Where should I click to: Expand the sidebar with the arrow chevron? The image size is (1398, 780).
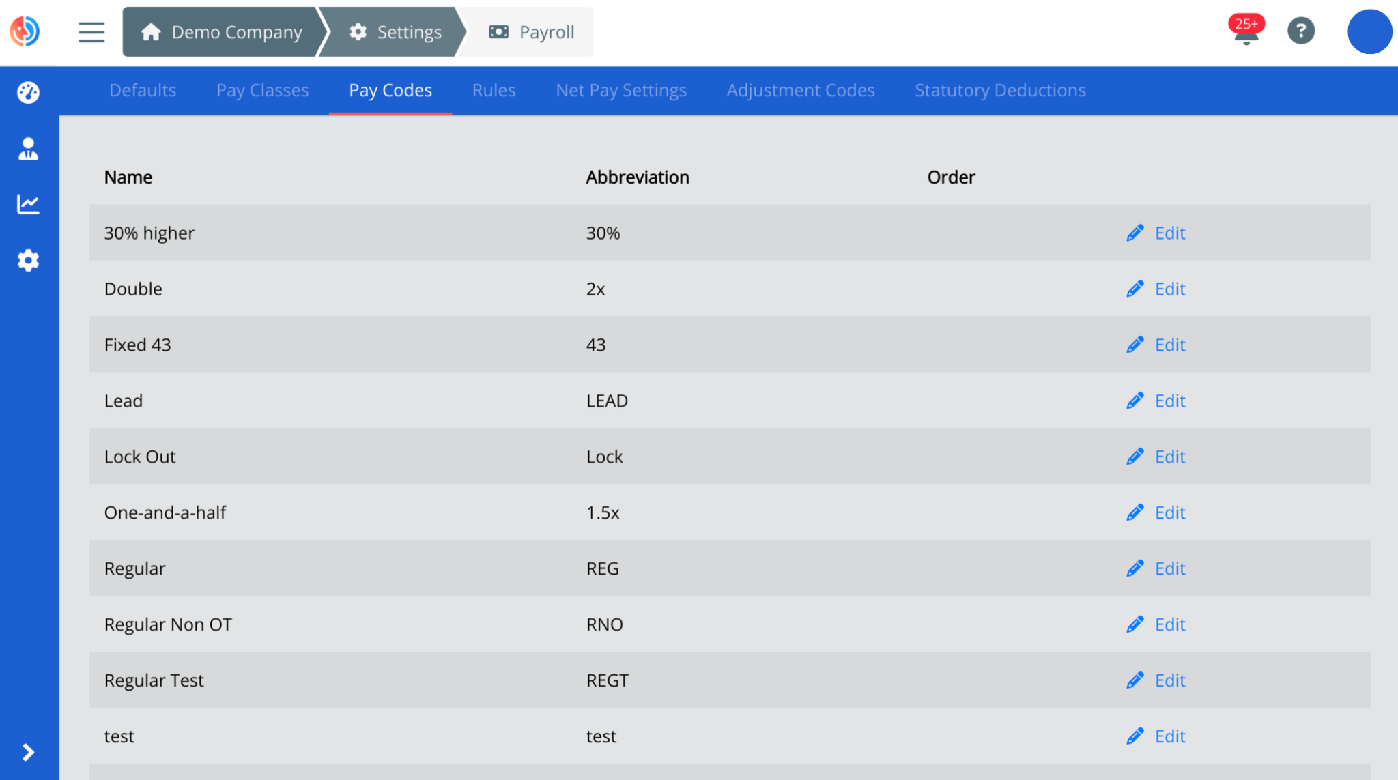coord(27,753)
